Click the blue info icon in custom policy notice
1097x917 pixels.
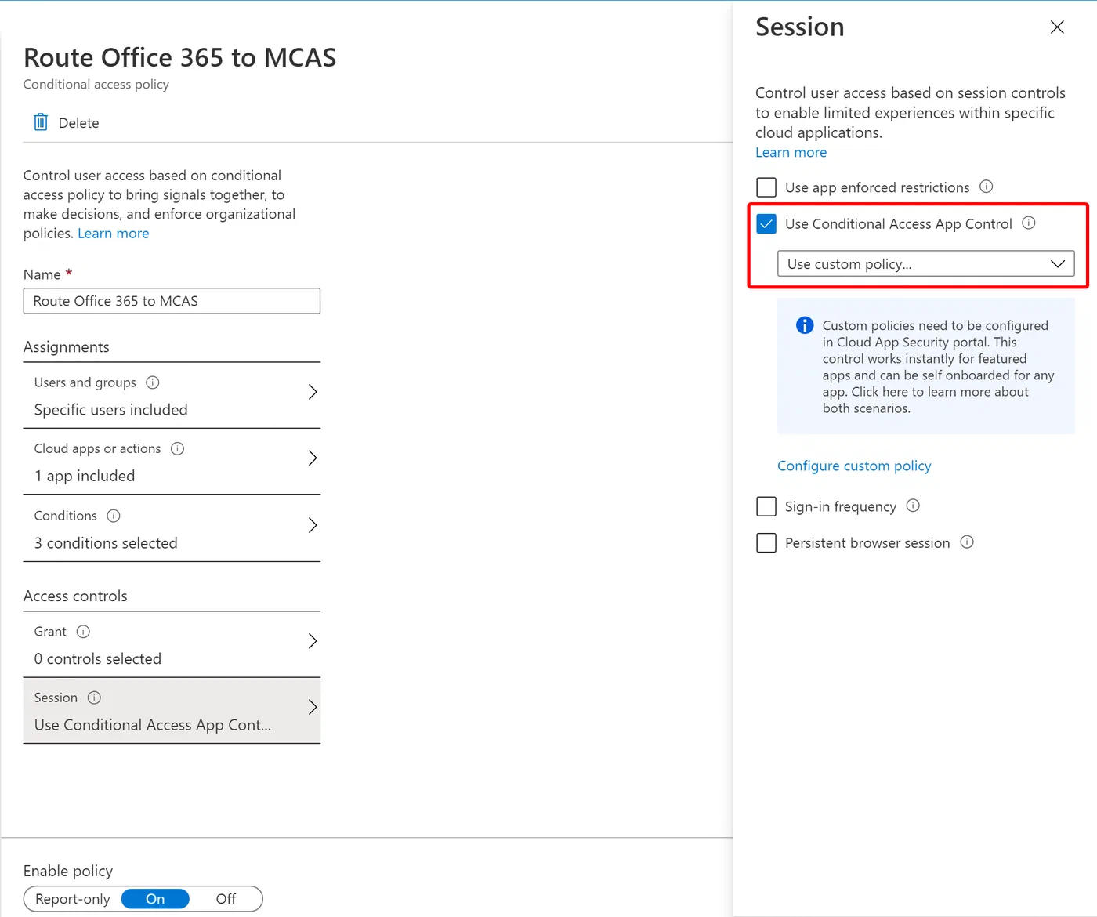point(805,325)
